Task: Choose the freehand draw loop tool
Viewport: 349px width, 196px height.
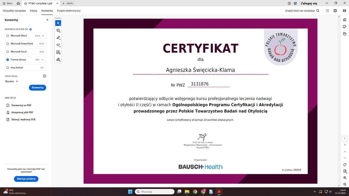Action: click(x=58, y=45)
